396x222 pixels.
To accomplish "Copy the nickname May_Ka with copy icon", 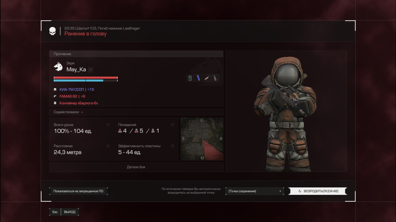I will (x=90, y=70).
